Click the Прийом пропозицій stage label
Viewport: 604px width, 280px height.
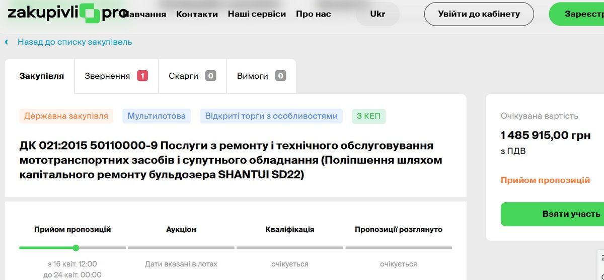click(x=72, y=229)
